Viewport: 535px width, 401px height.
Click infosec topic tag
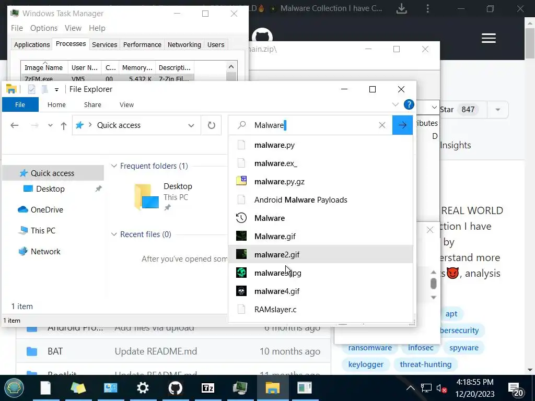421,347
